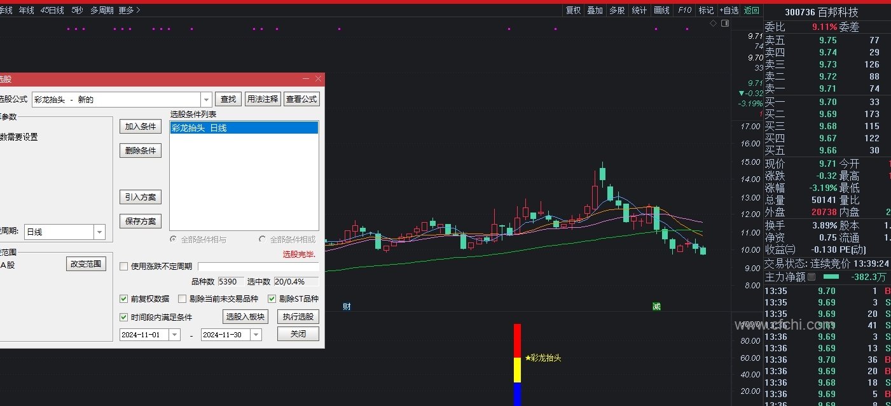Image resolution: width=891 pixels, height=406 pixels.
Task: Click 买五 price 9.66 row
Action: pyautogui.click(x=827, y=150)
